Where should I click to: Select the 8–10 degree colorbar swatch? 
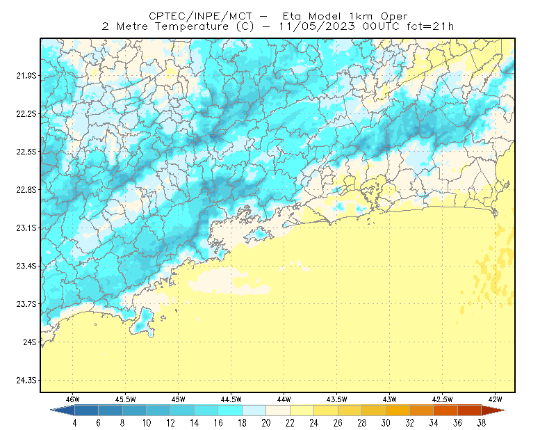[x=134, y=411]
